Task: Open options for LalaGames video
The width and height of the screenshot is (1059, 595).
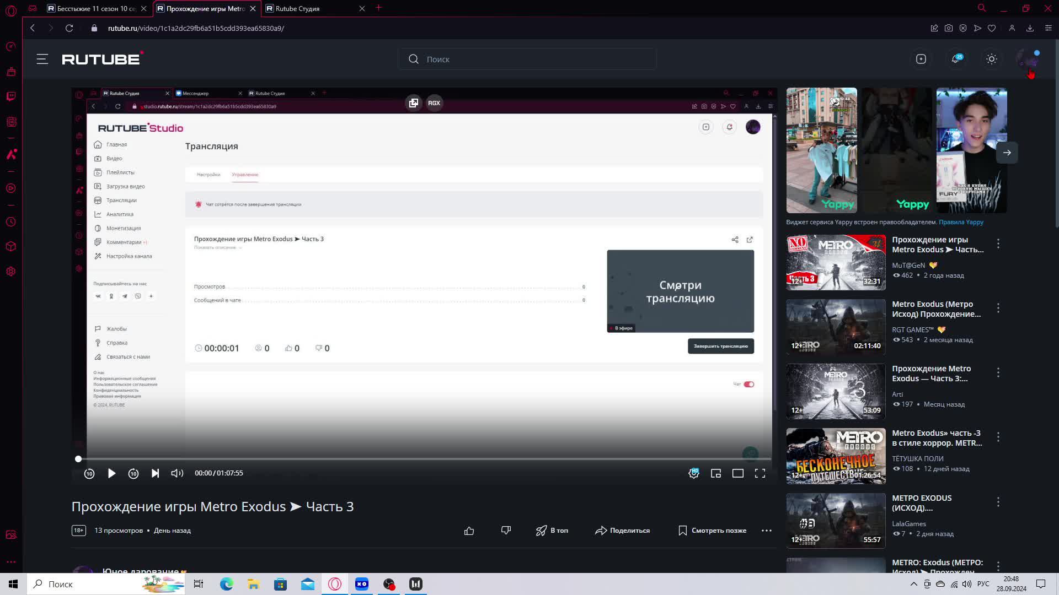Action: 998,502
